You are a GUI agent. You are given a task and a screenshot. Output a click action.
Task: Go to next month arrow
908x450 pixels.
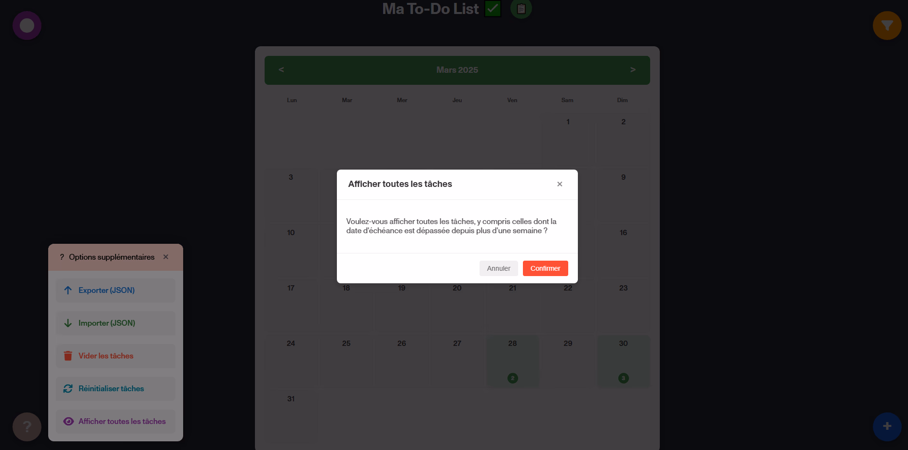pos(633,70)
